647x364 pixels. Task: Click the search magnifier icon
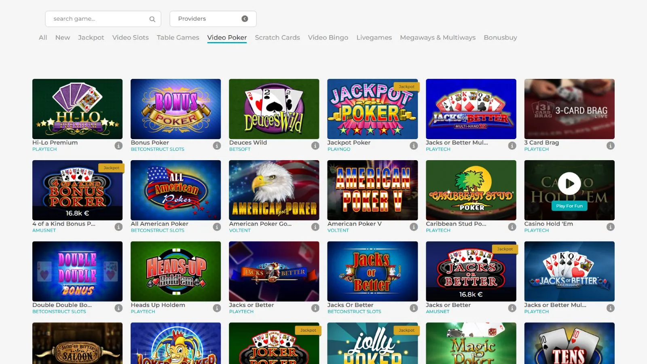pos(152,19)
